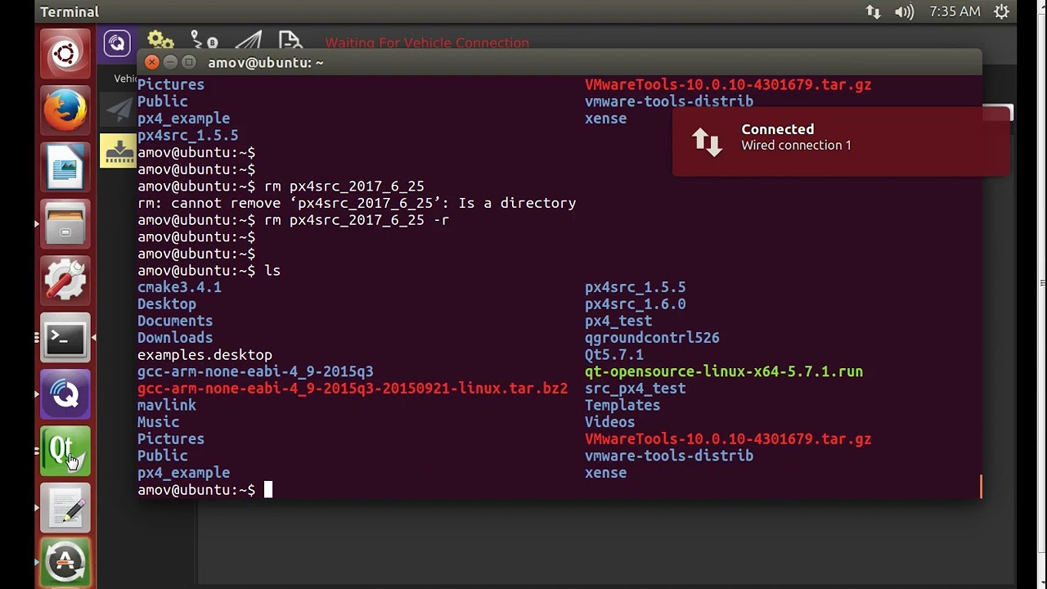Viewport: 1047px width, 589px height.
Task: Click 'qgroundcontrl526' directory name
Action: click(652, 338)
